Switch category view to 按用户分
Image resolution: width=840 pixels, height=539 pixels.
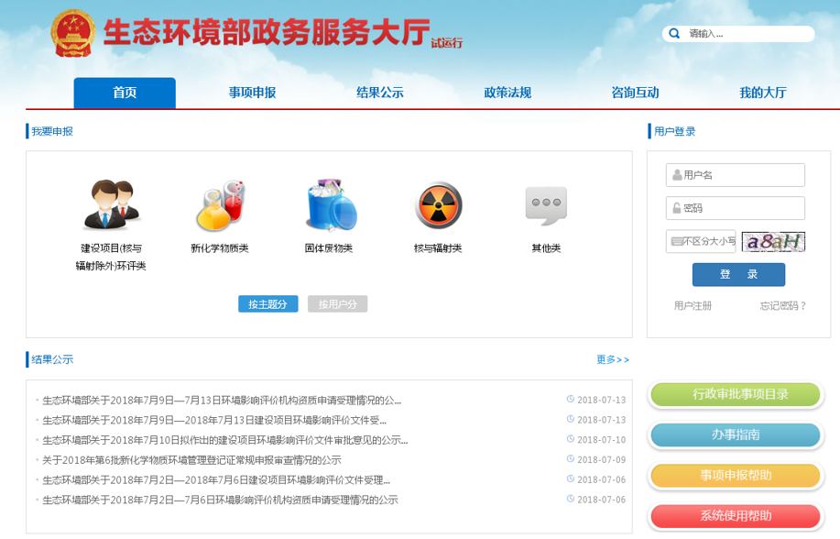(x=337, y=302)
